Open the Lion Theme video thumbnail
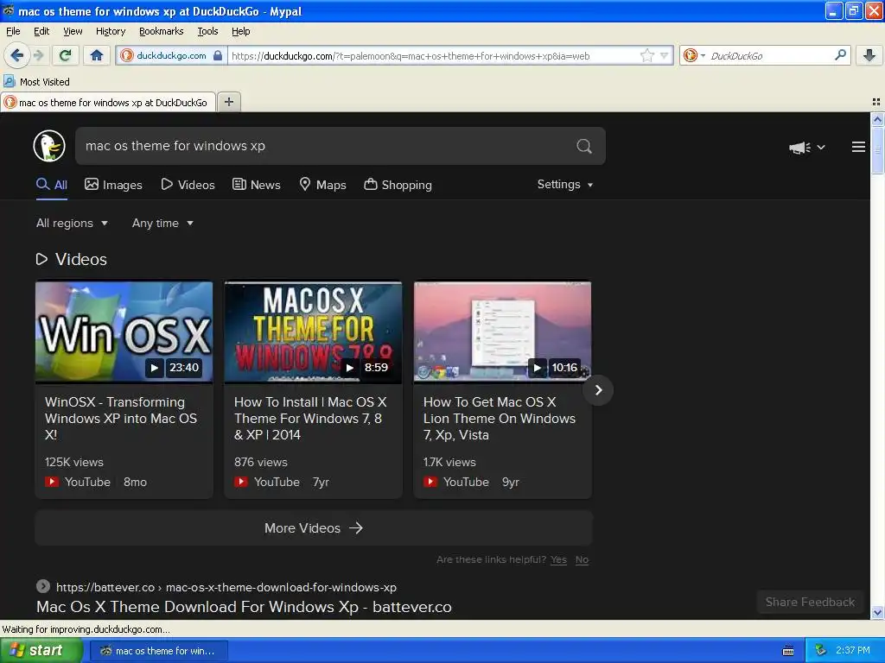885x663 pixels. pos(502,332)
